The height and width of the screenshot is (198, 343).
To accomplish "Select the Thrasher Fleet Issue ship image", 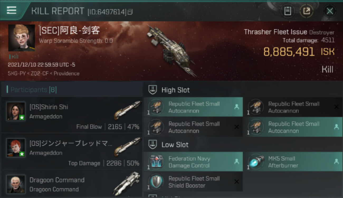I will point(171,50).
